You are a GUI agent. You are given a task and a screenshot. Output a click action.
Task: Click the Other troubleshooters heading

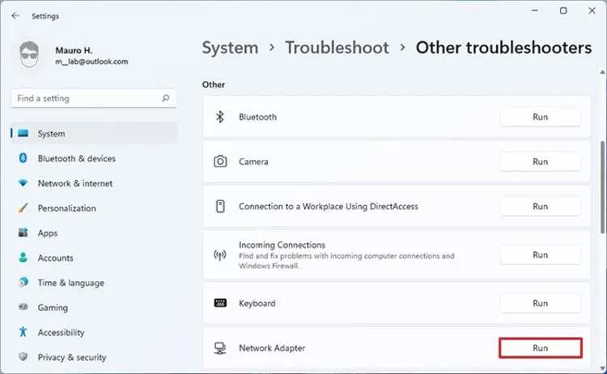tap(503, 48)
